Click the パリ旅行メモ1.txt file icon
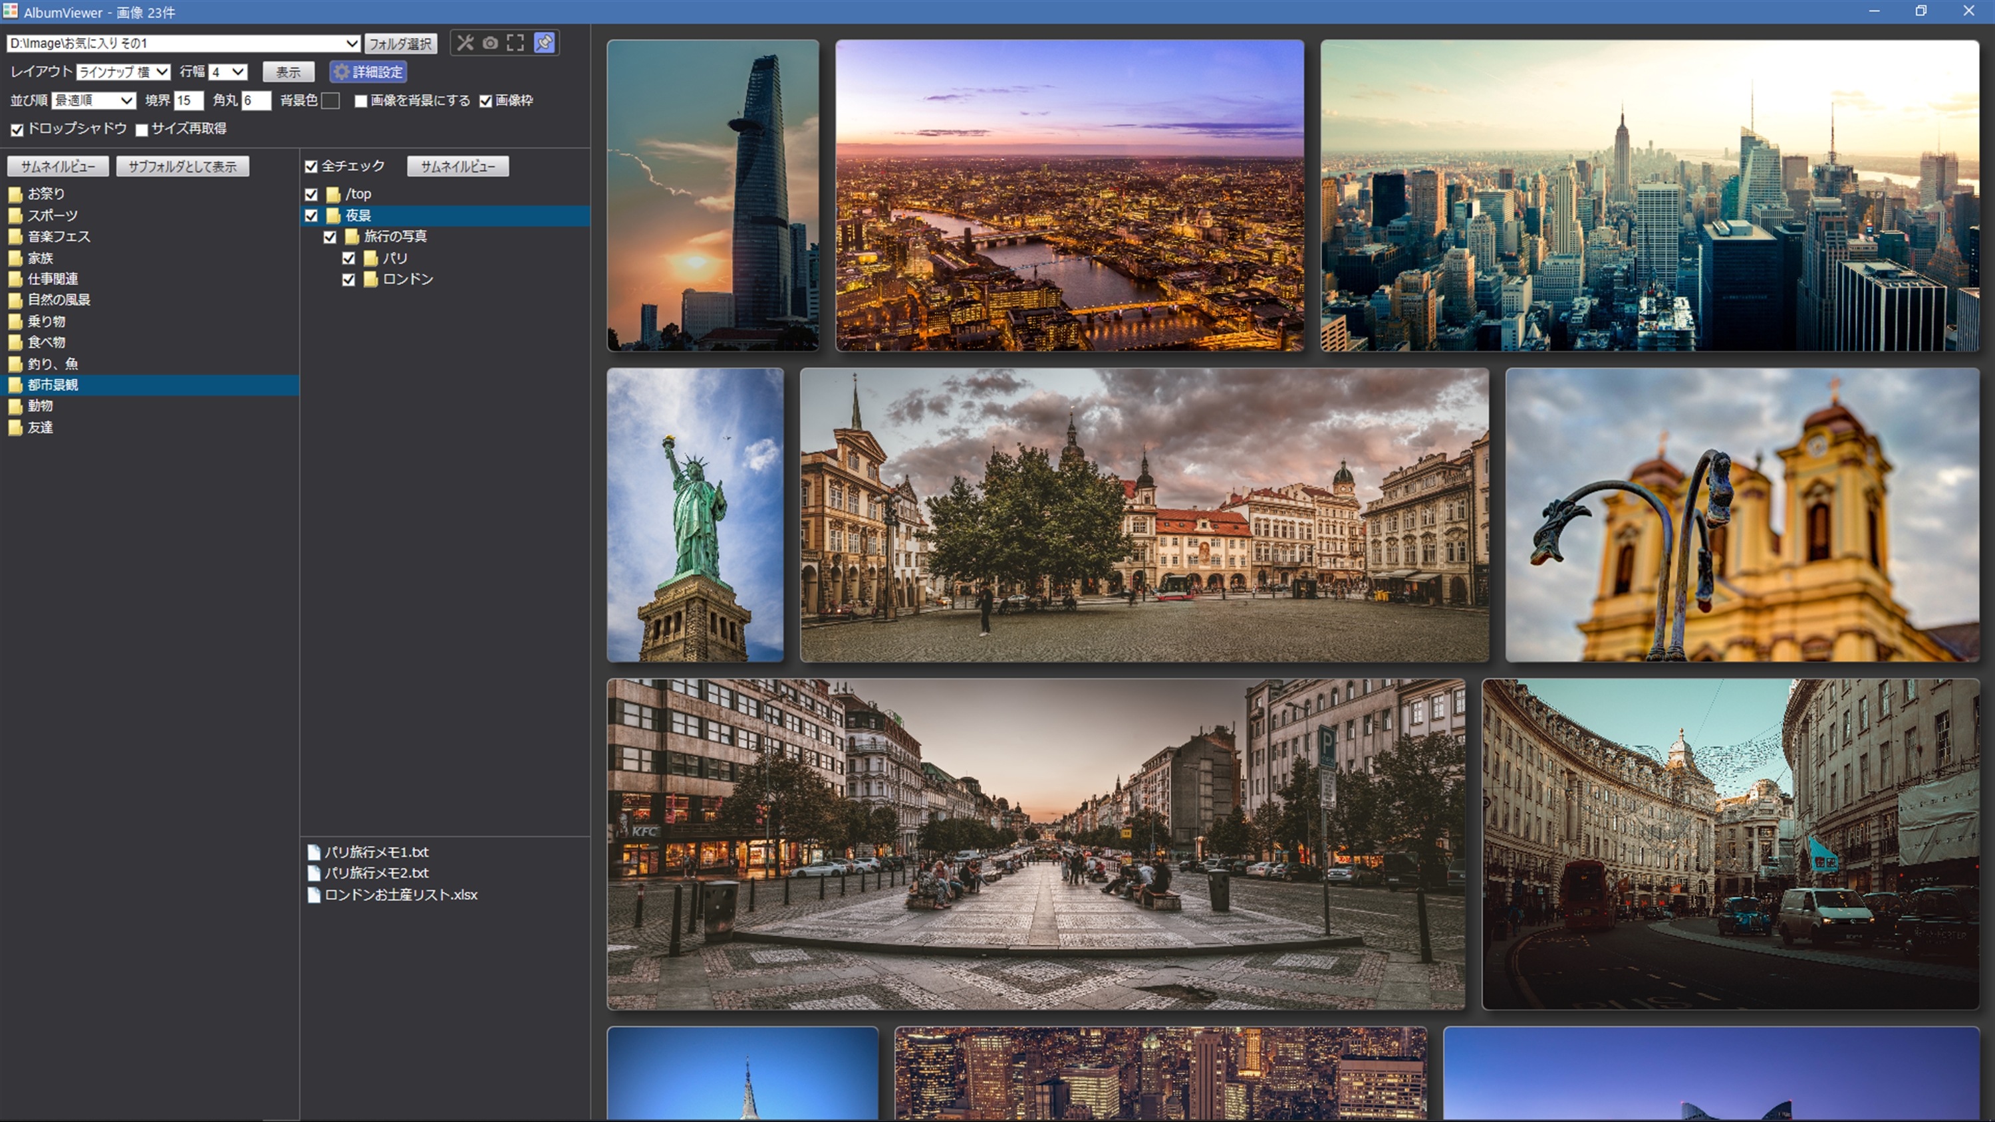 coord(314,851)
